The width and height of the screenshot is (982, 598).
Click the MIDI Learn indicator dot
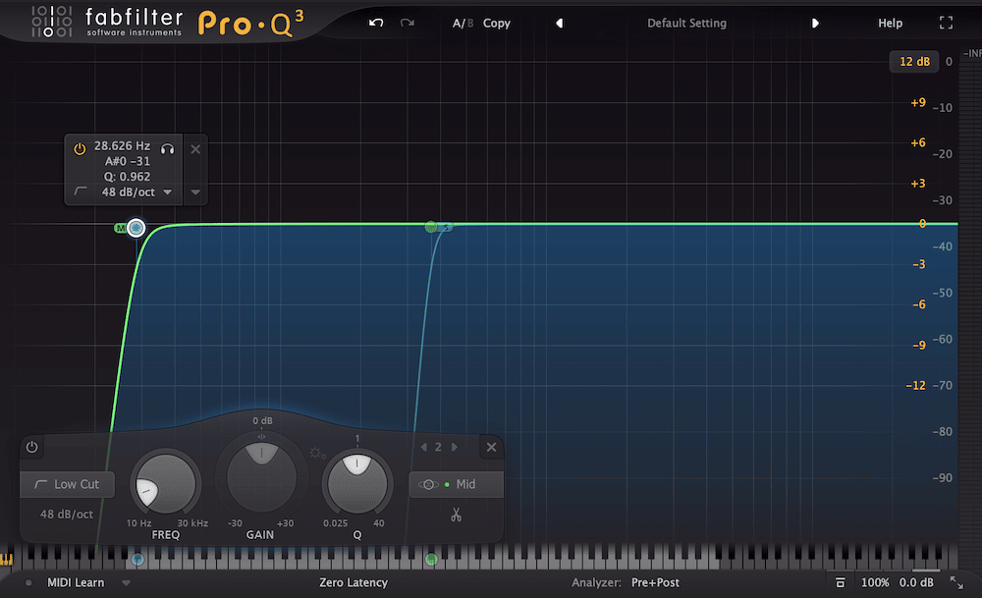(28, 583)
